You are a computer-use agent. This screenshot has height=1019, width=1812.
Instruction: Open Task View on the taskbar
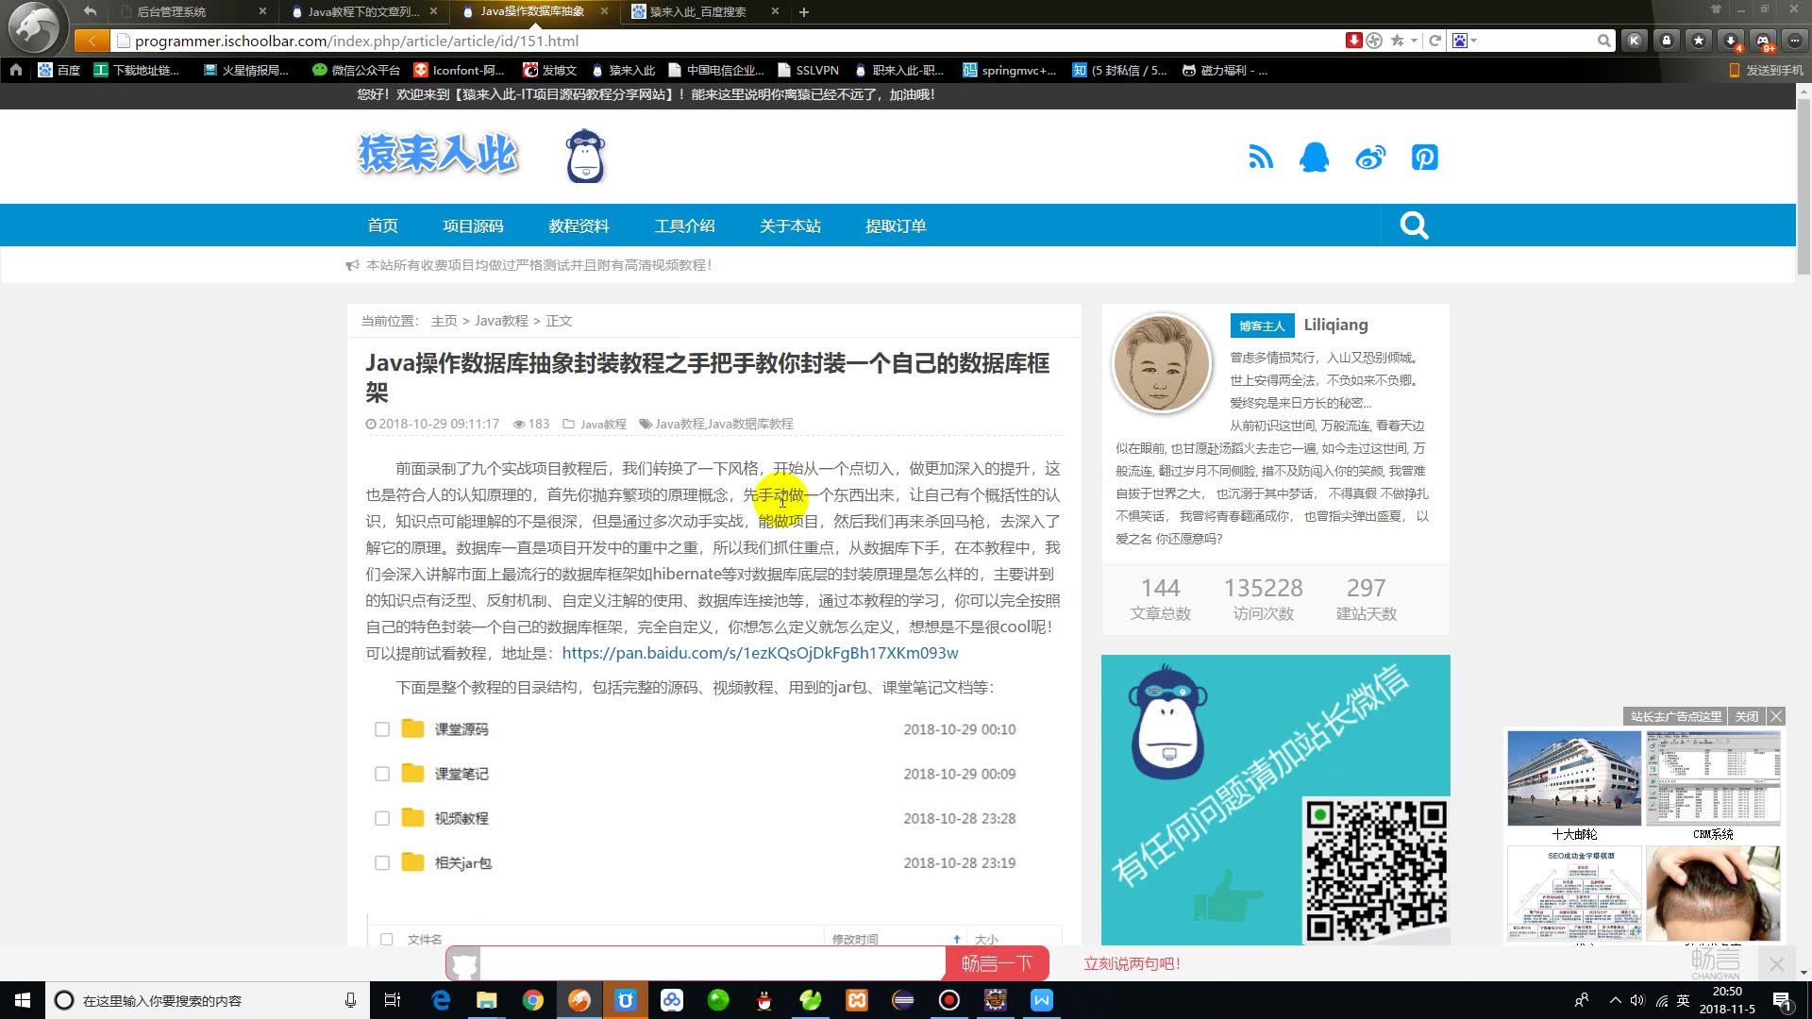[393, 1000]
